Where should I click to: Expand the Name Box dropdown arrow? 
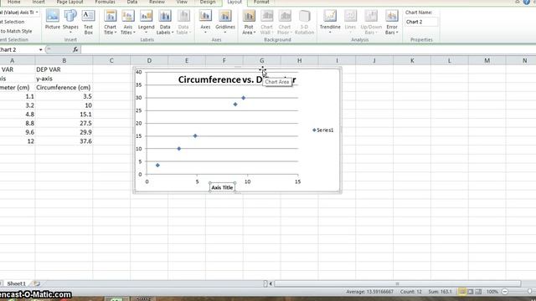40,50
